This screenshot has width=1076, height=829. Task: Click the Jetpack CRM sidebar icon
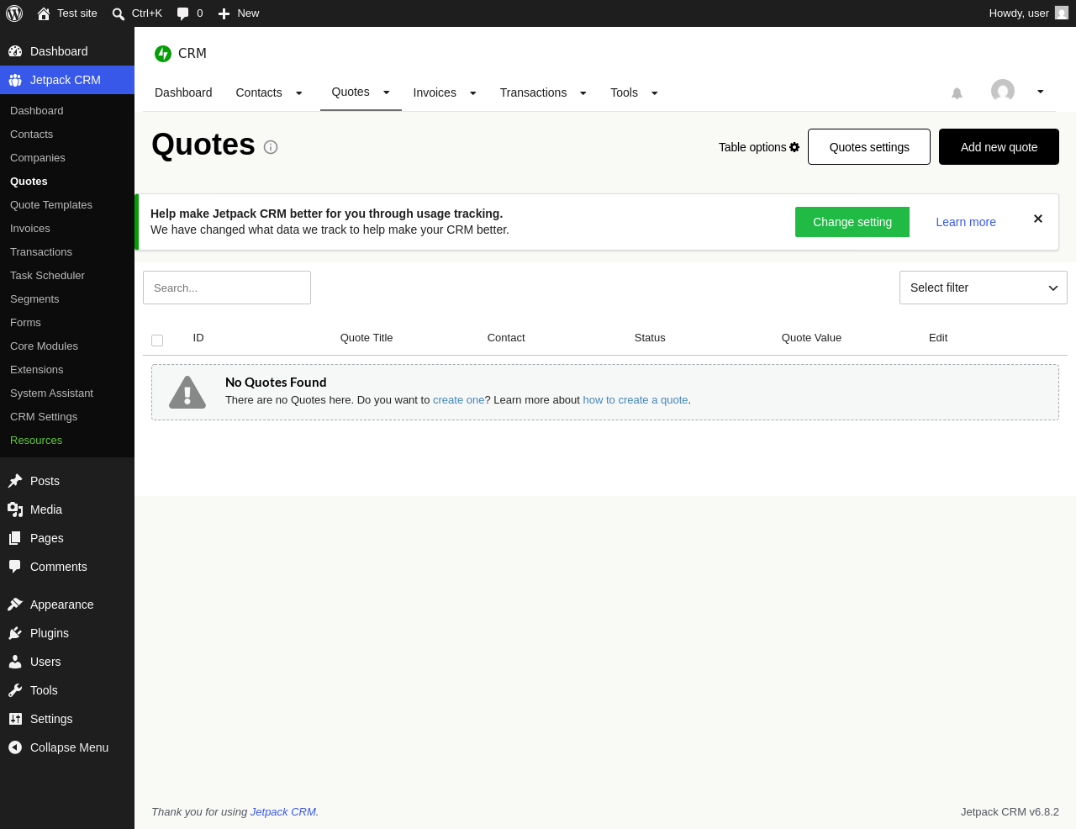tap(15, 80)
